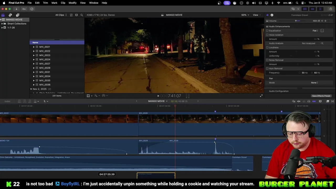336x189 pixels.
Task: Open the Mark menu
Action: (x=54, y=3)
